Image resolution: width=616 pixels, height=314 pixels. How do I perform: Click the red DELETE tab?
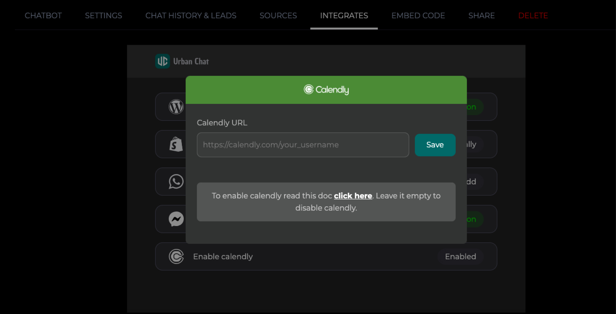[533, 16]
